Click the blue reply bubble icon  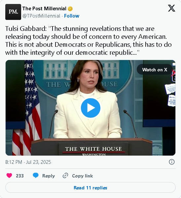coord(36,175)
